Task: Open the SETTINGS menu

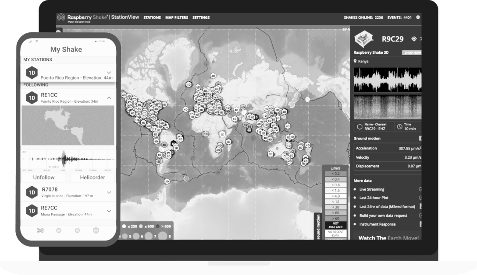Action: [201, 17]
